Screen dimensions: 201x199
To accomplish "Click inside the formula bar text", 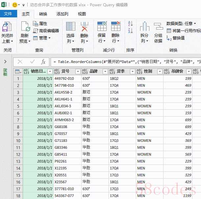I will [125, 62].
